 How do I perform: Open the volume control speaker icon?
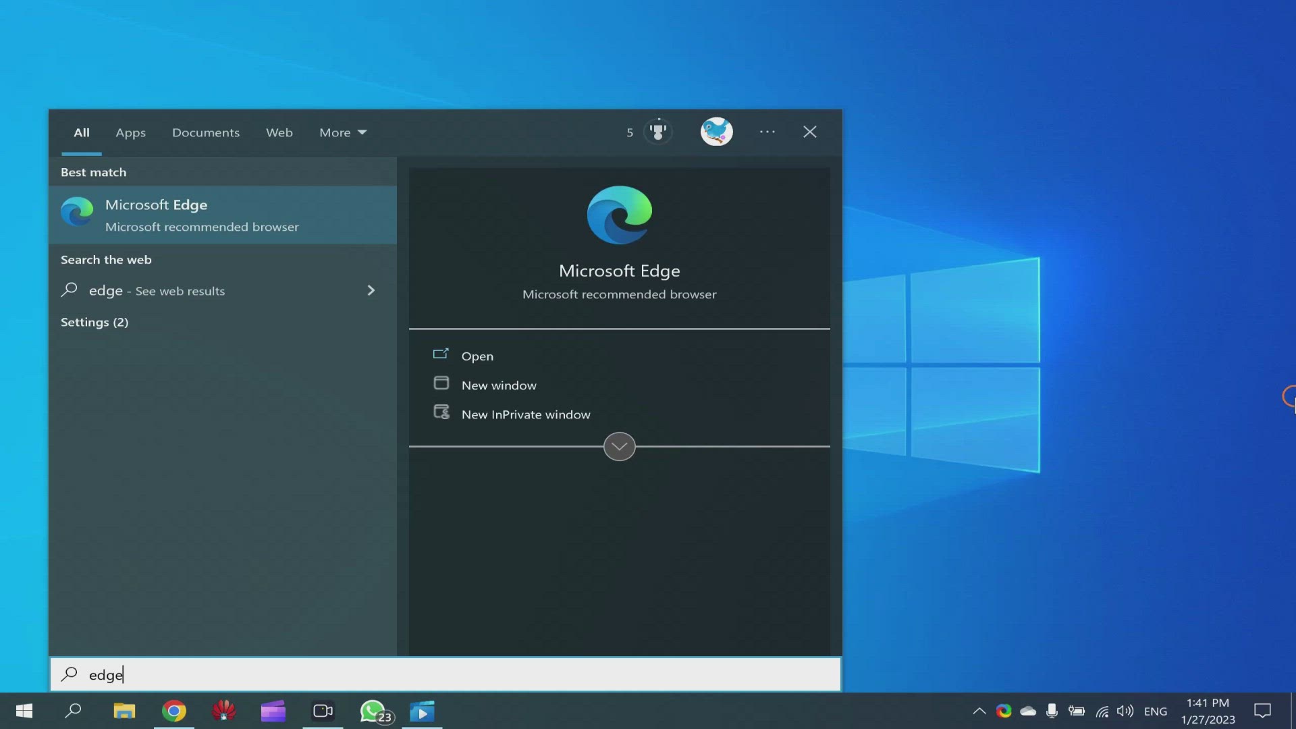[x=1125, y=711]
